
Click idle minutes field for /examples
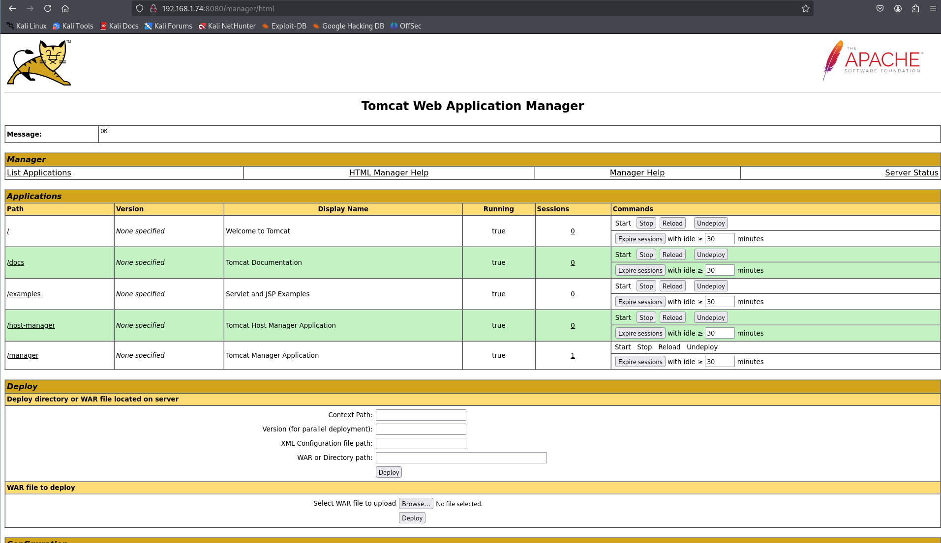tap(720, 302)
